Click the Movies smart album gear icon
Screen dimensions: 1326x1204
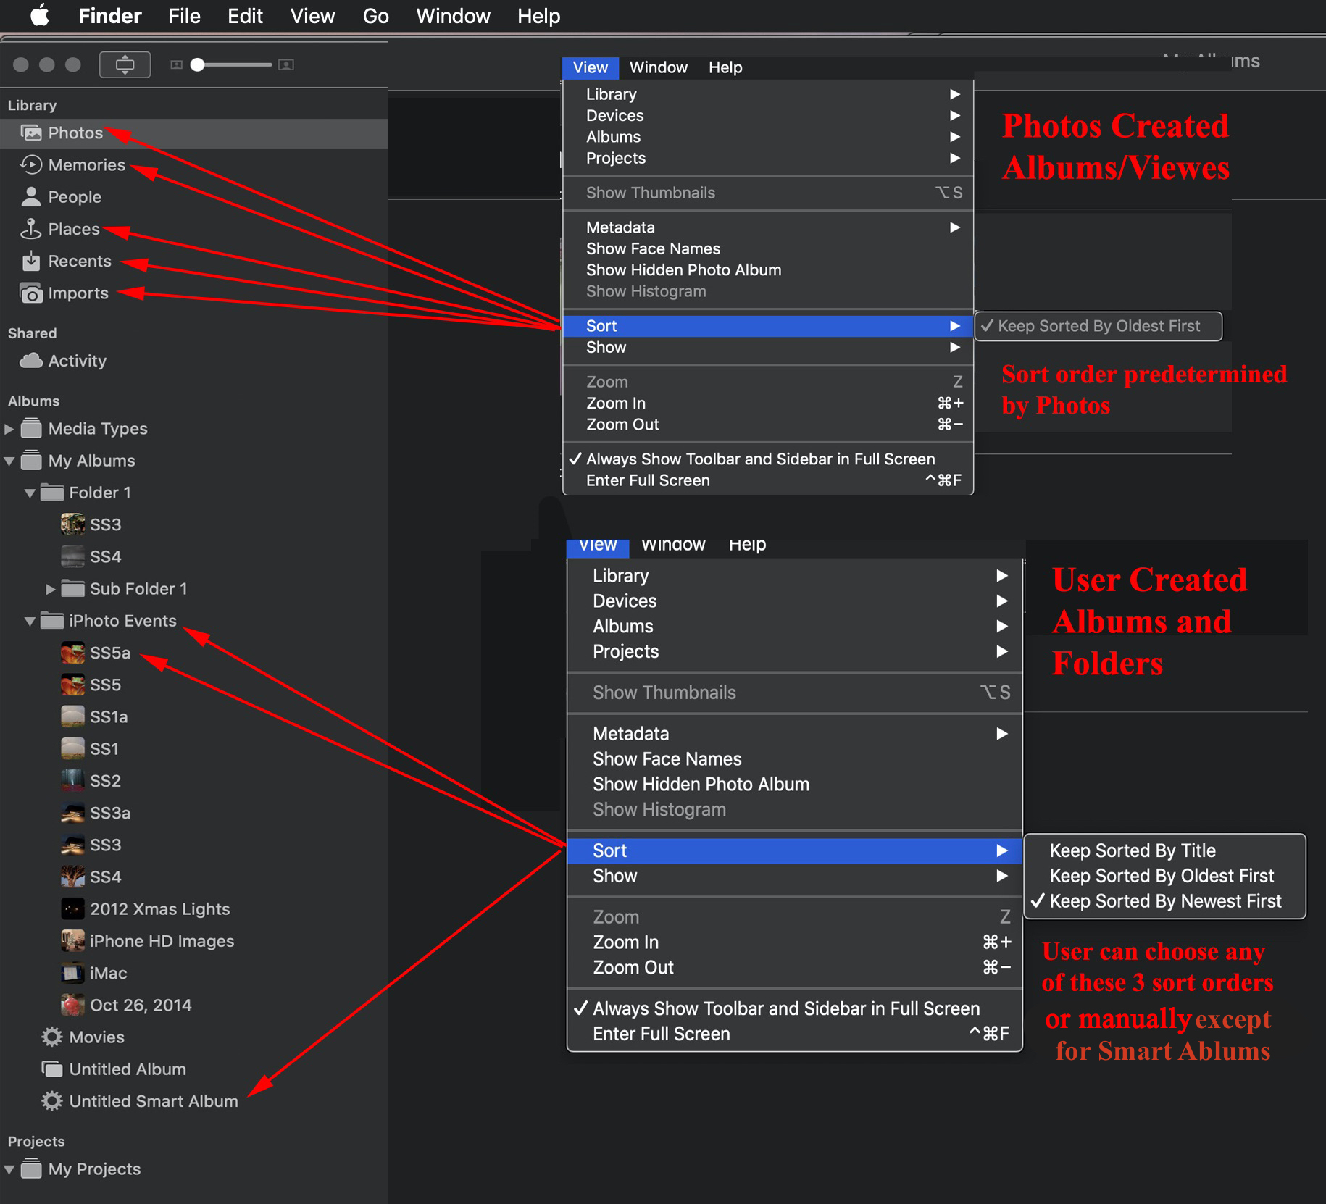point(52,1037)
